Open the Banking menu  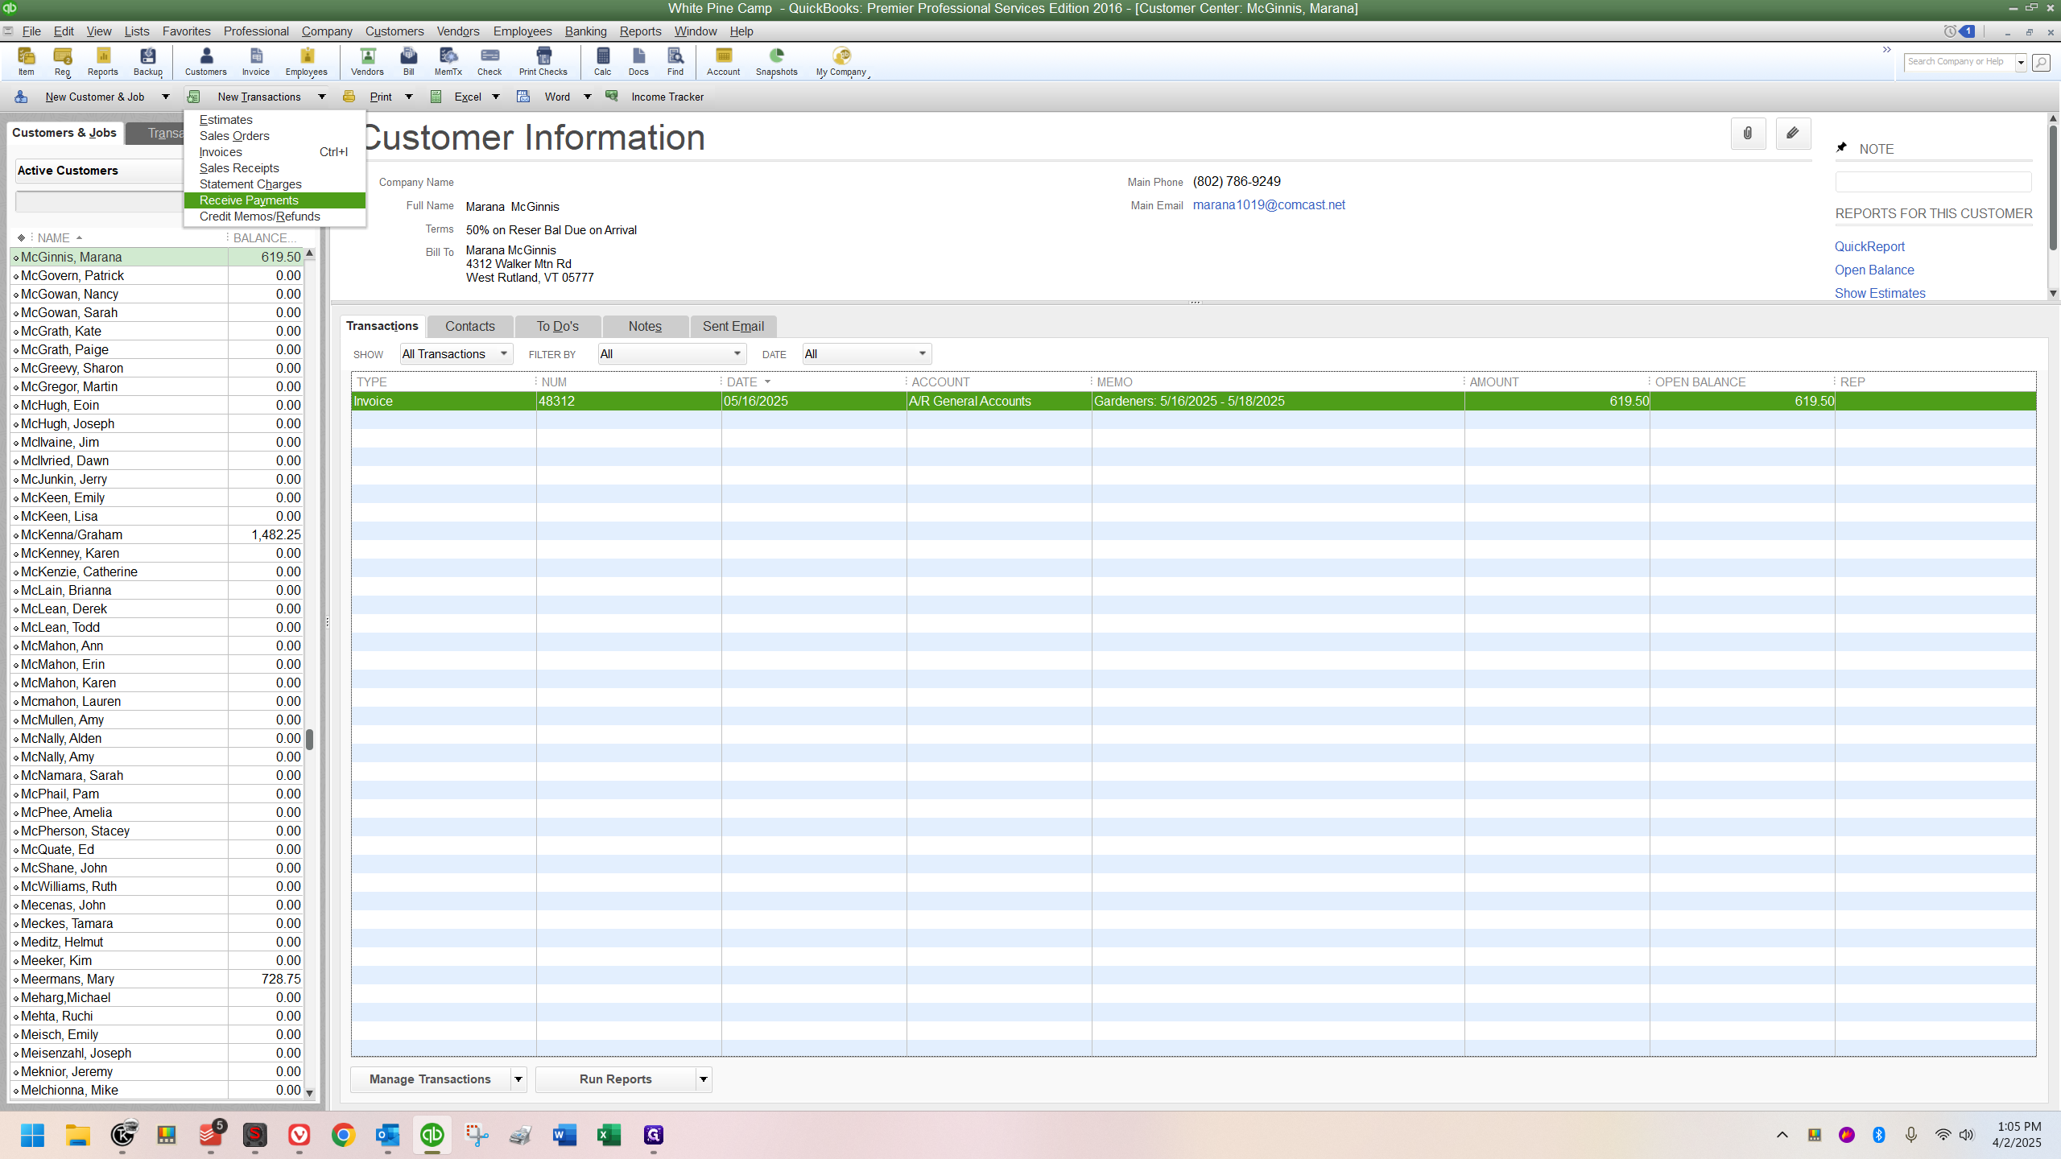585,31
